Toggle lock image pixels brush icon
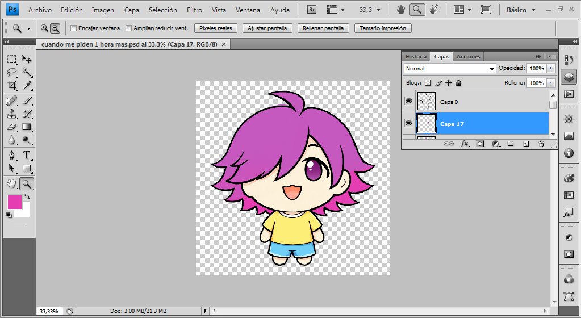The image size is (581, 318). (438, 83)
